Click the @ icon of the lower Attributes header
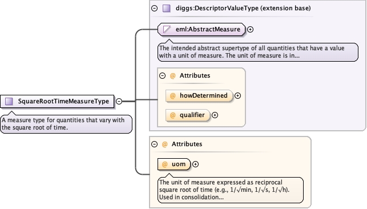The image size is (367, 209). tap(165, 144)
